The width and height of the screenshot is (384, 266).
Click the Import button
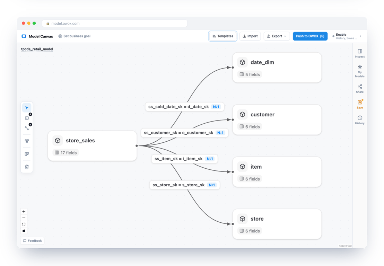250,36
